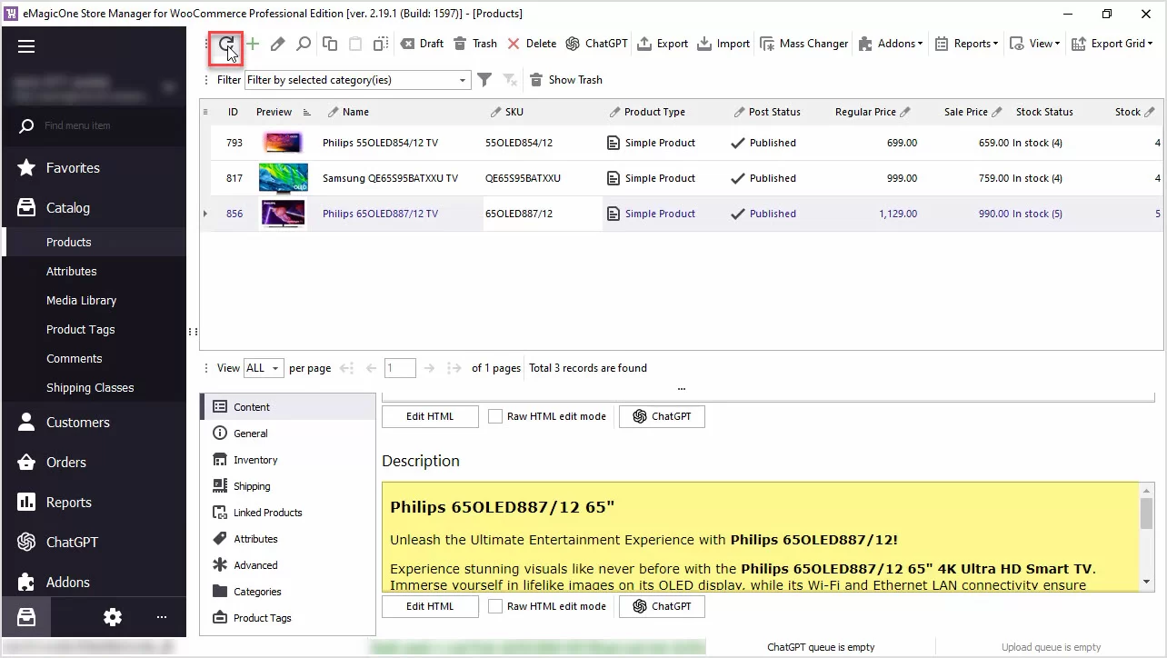Apply filter using the funnel icon
This screenshot has width=1167, height=658.
(484, 80)
